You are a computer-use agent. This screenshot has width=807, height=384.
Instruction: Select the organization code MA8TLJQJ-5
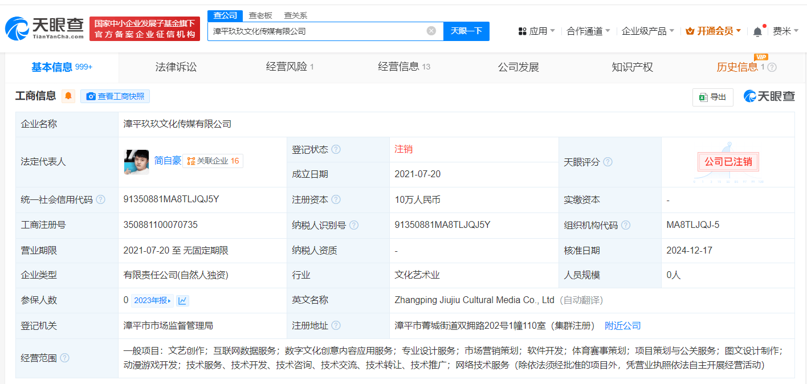pos(693,225)
